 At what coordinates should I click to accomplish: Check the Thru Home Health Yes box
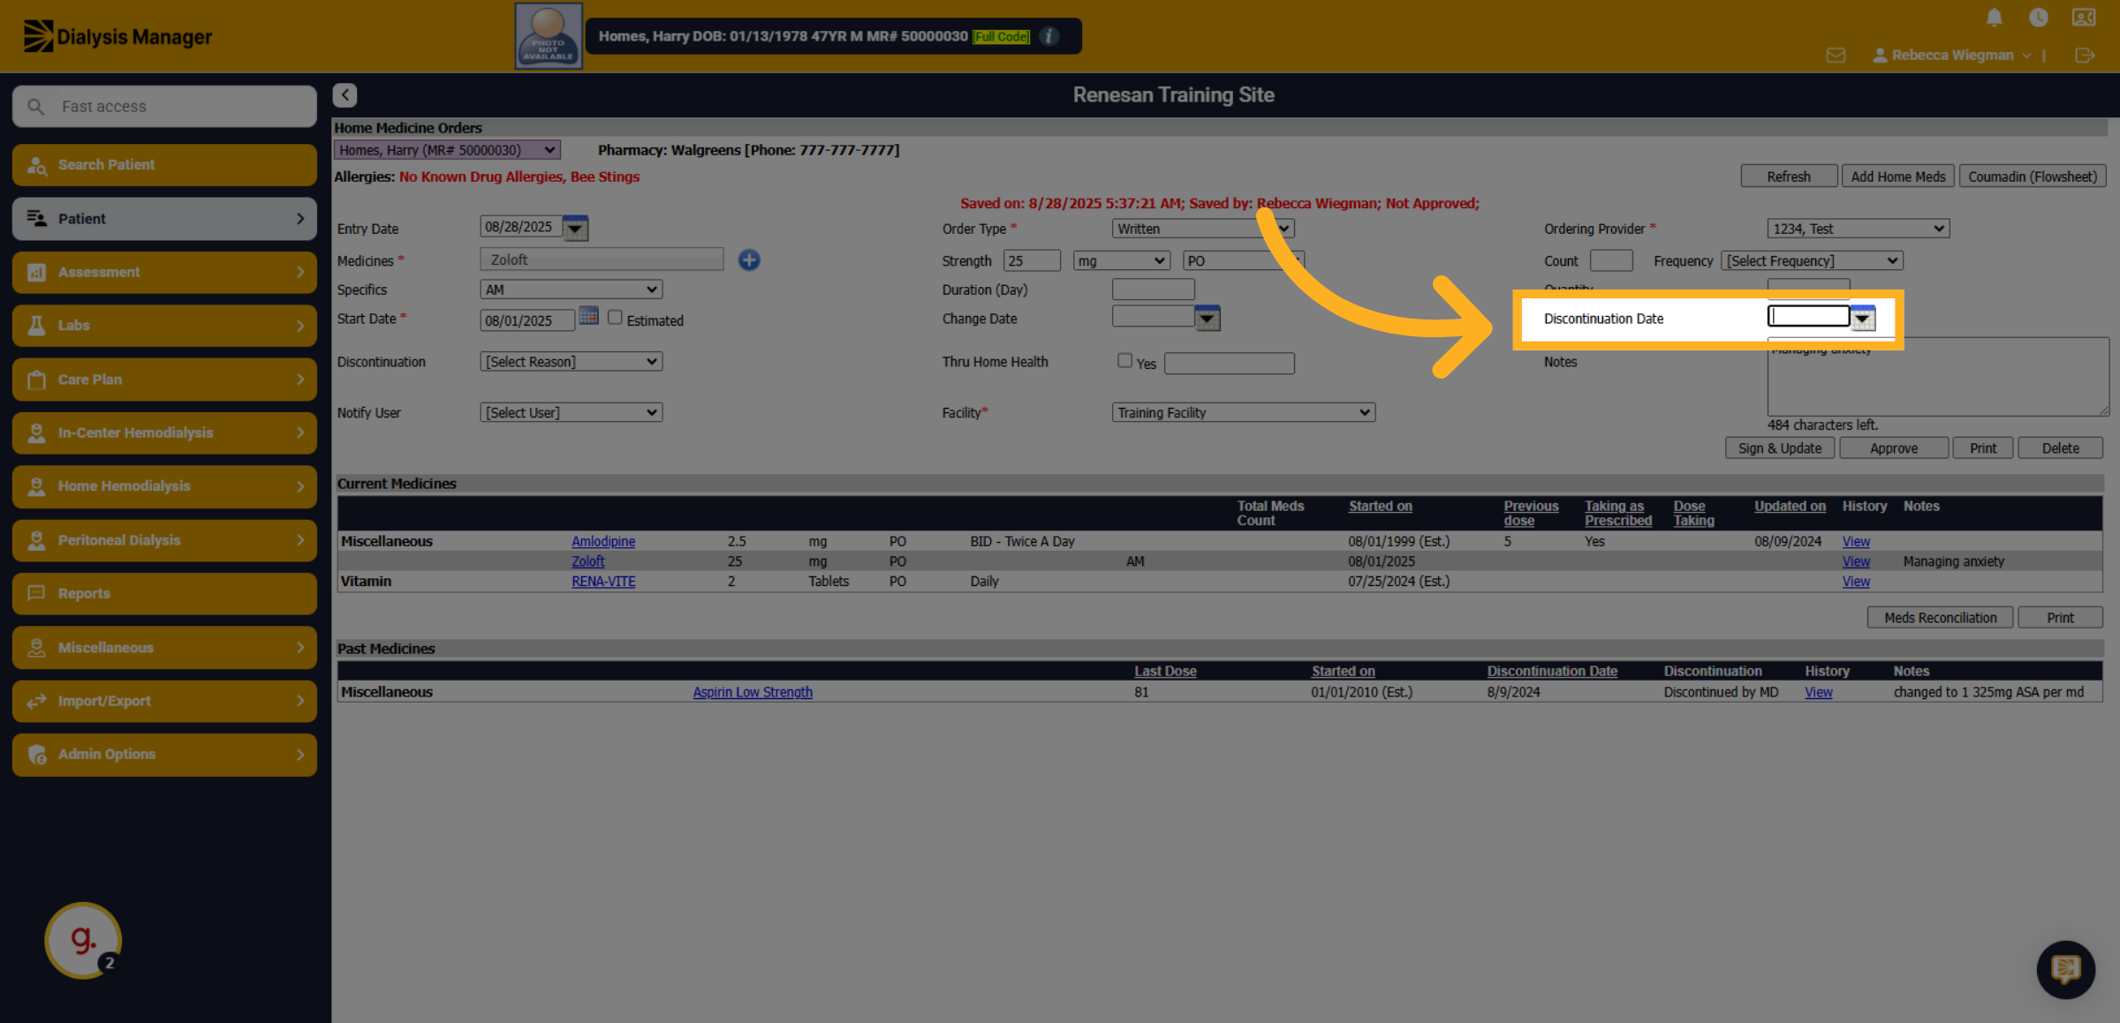(x=1124, y=360)
